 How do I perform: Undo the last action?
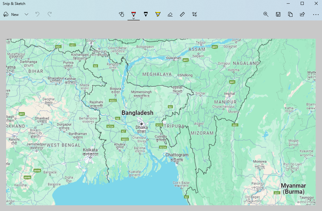click(x=37, y=14)
